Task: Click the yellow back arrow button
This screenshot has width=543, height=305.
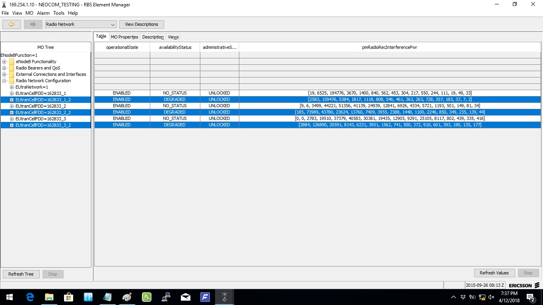Action: (x=12, y=24)
